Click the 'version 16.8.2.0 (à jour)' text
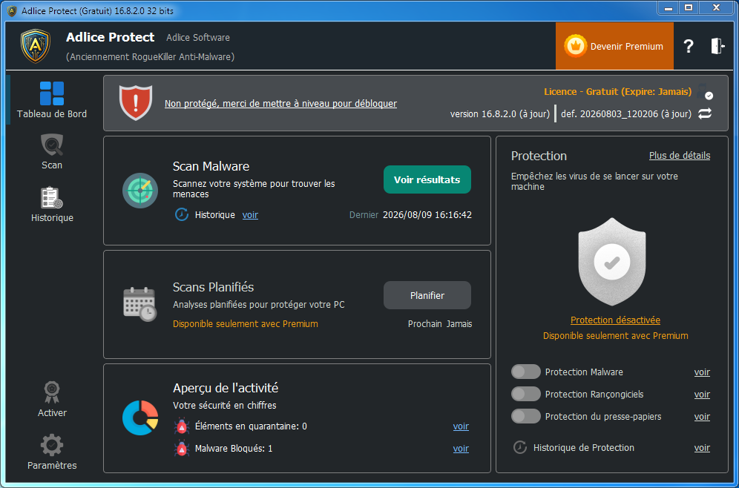Screen dimensions: 739x488 (500, 114)
